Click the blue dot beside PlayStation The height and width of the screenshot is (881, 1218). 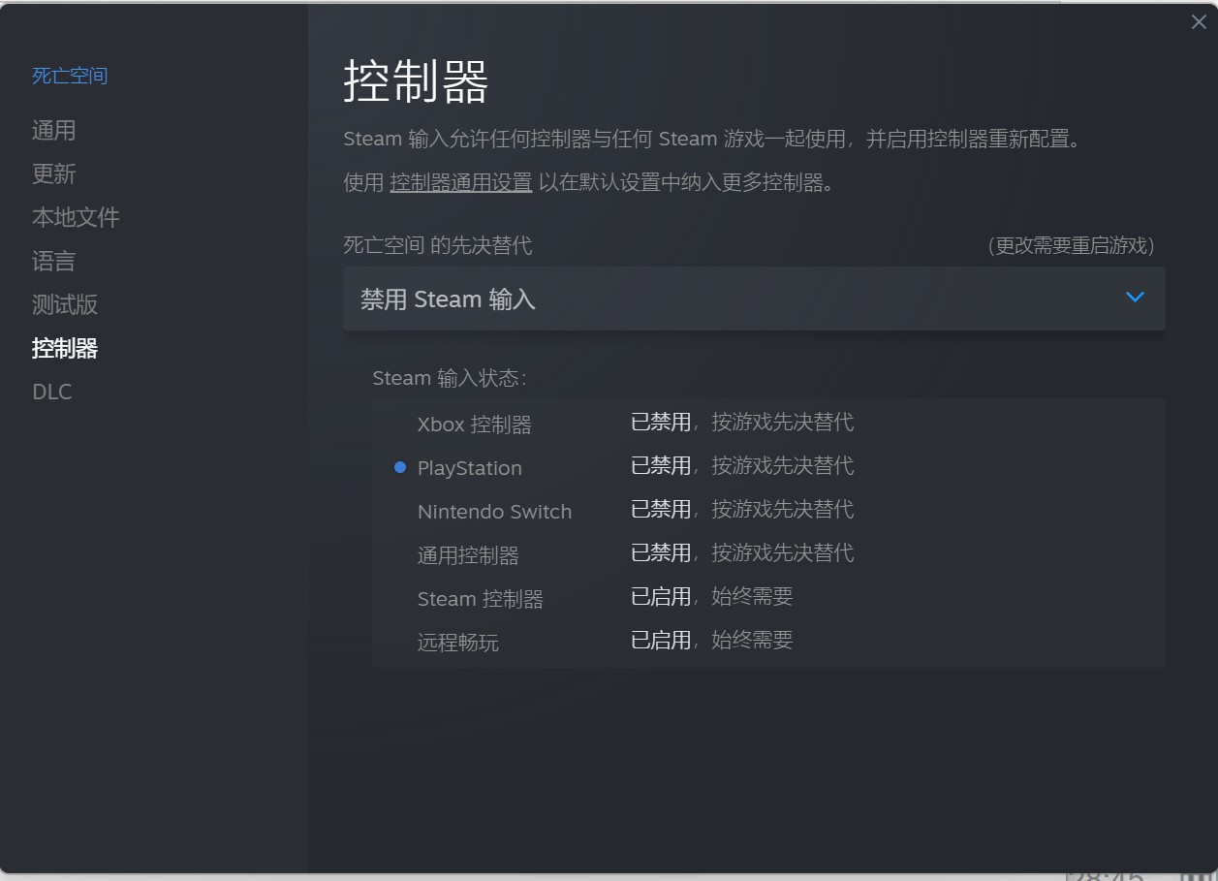pyautogui.click(x=400, y=468)
